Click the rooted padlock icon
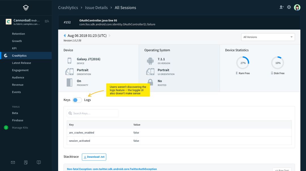 [x=150, y=82]
